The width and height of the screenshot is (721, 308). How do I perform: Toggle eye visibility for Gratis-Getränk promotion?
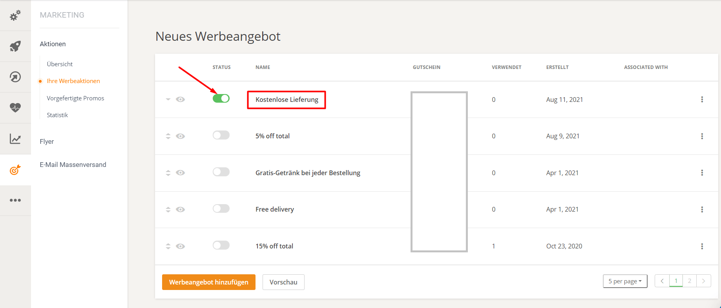pos(180,173)
